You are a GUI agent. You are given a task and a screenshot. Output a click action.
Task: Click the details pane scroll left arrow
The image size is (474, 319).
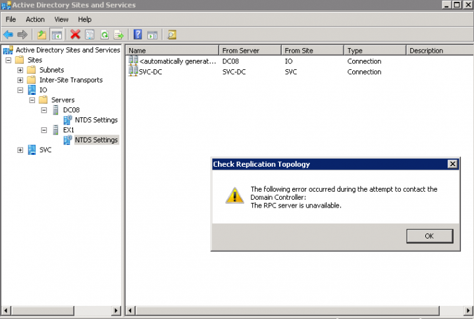click(x=130, y=310)
